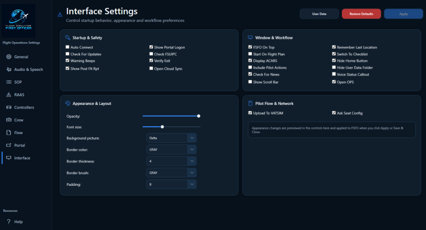The image size is (426, 230).
Task: Disable Warning Beeps checkbox
Action: tap(68, 61)
